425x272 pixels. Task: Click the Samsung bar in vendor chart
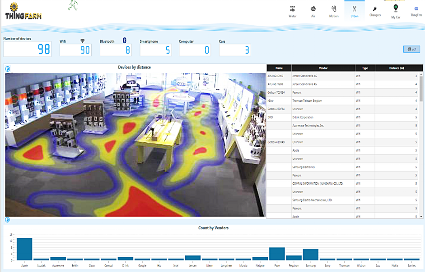pos(311,255)
